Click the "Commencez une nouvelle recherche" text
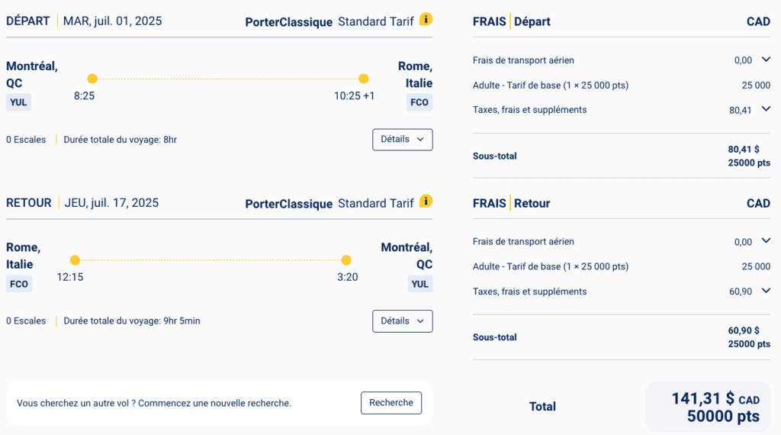This screenshot has height=435, width=781. [x=214, y=403]
